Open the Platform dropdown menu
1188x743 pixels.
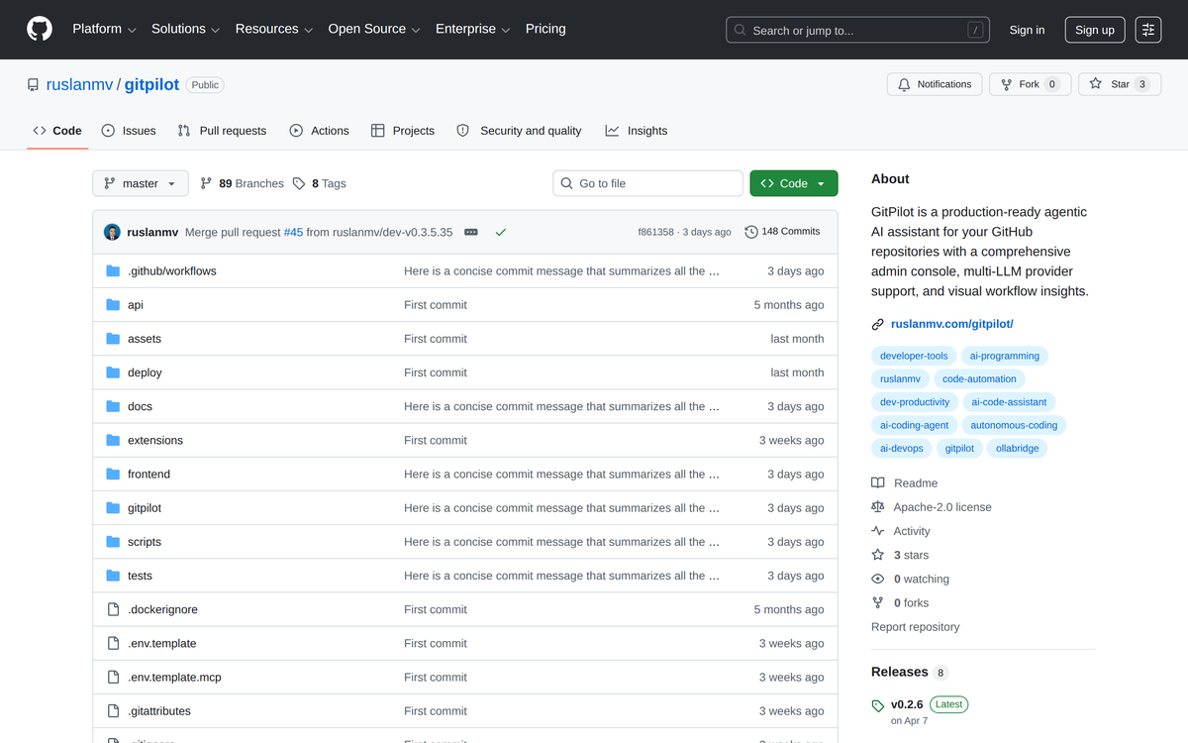pos(105,30)
